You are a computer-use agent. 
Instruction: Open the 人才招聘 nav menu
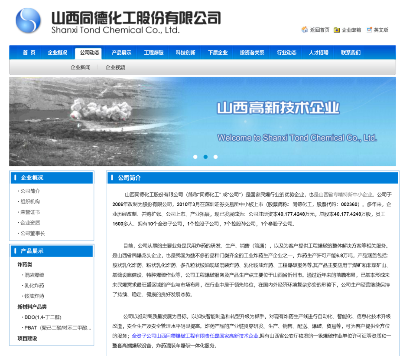tap(318, 53)
